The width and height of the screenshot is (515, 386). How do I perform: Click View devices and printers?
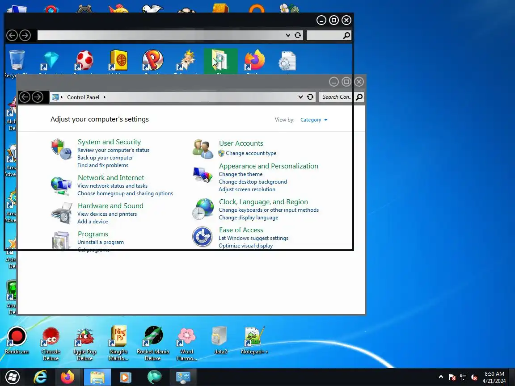[107, 214]
